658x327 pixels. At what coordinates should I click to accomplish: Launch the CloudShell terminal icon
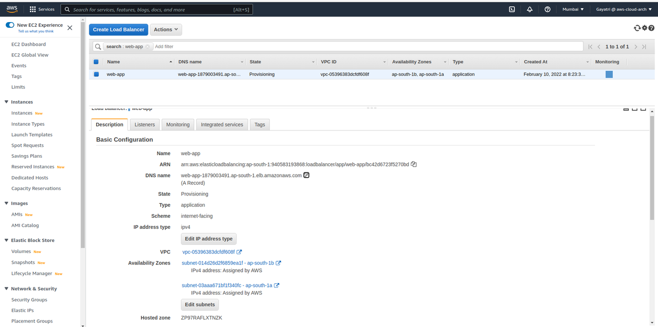click(x=512, y=9)
